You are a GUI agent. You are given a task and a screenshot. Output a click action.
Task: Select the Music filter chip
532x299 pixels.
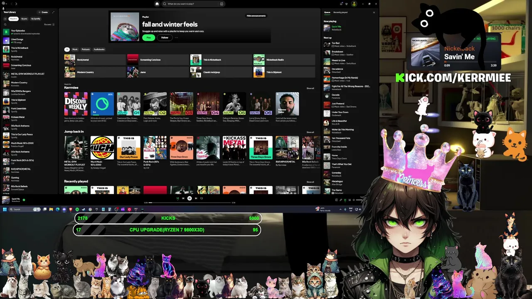coord(75,49)
